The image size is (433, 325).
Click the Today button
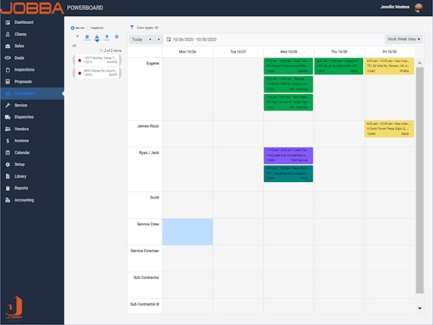tap(136, 40)
